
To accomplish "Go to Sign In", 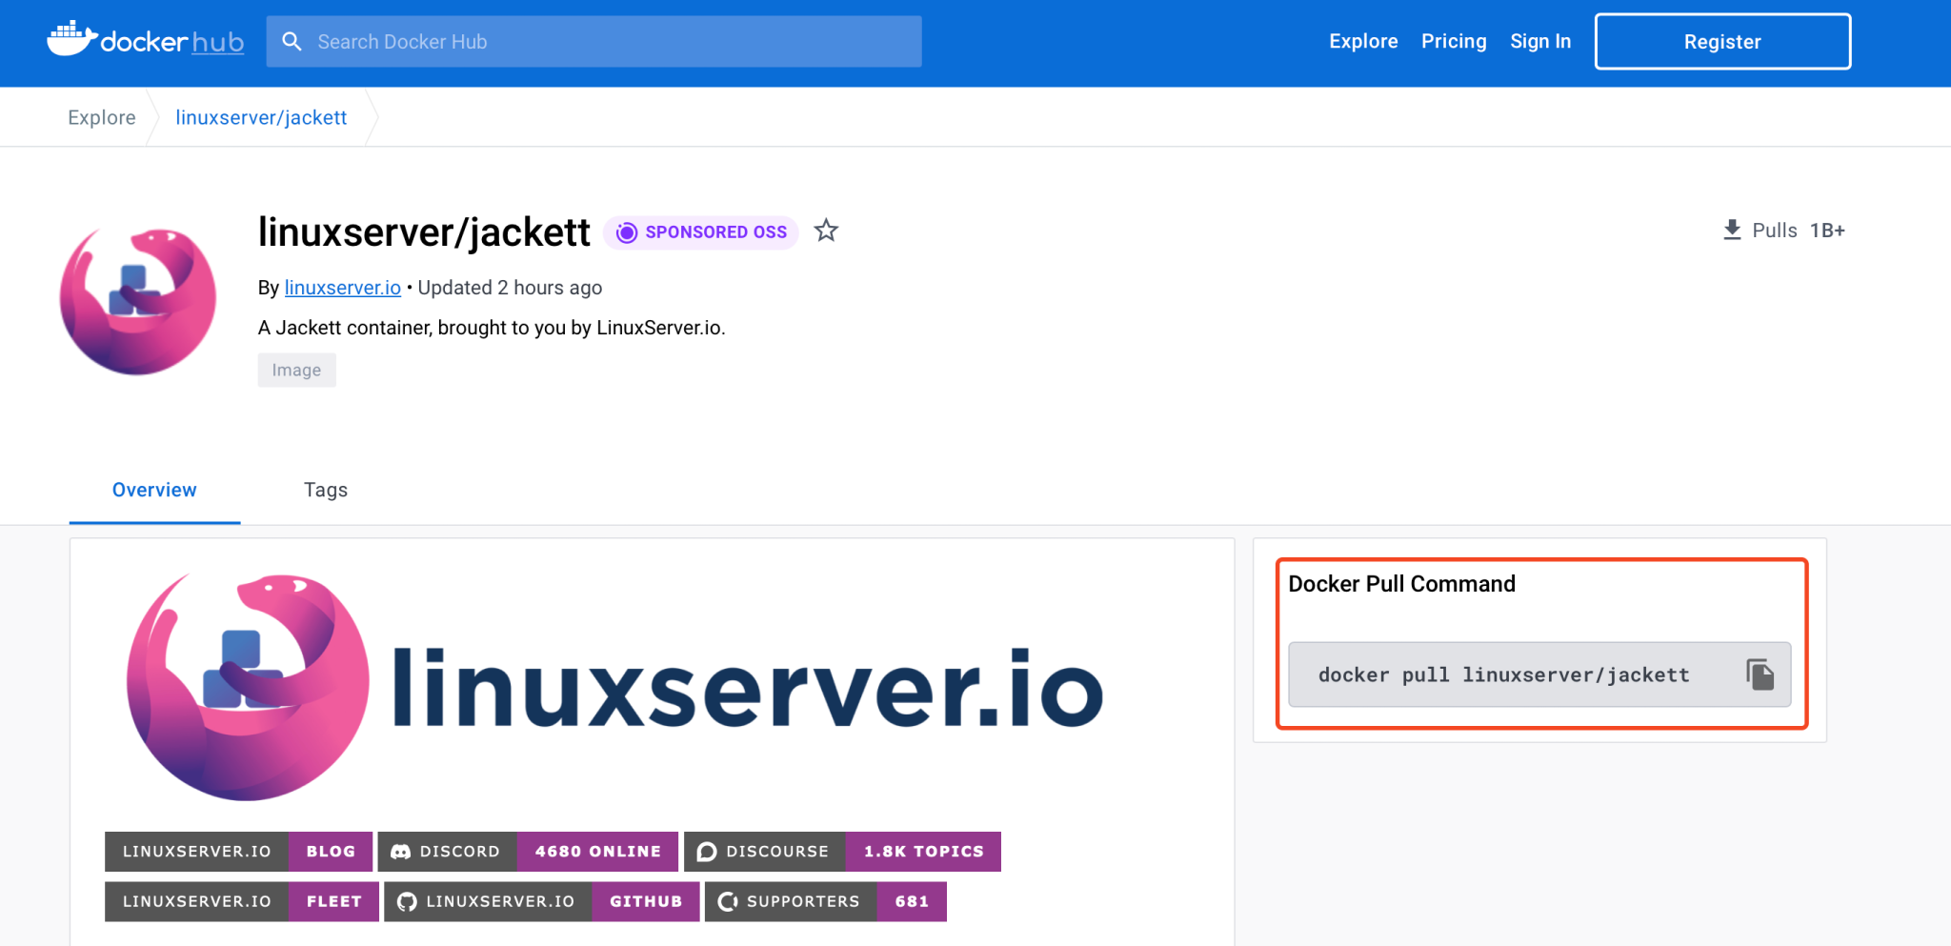I will 1540,41.
